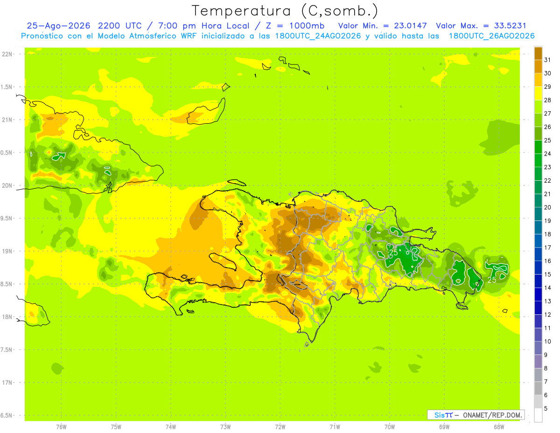Screen dimensions: 560x433
Task: Click the '25' contour label near 70W
Action: 393,253
